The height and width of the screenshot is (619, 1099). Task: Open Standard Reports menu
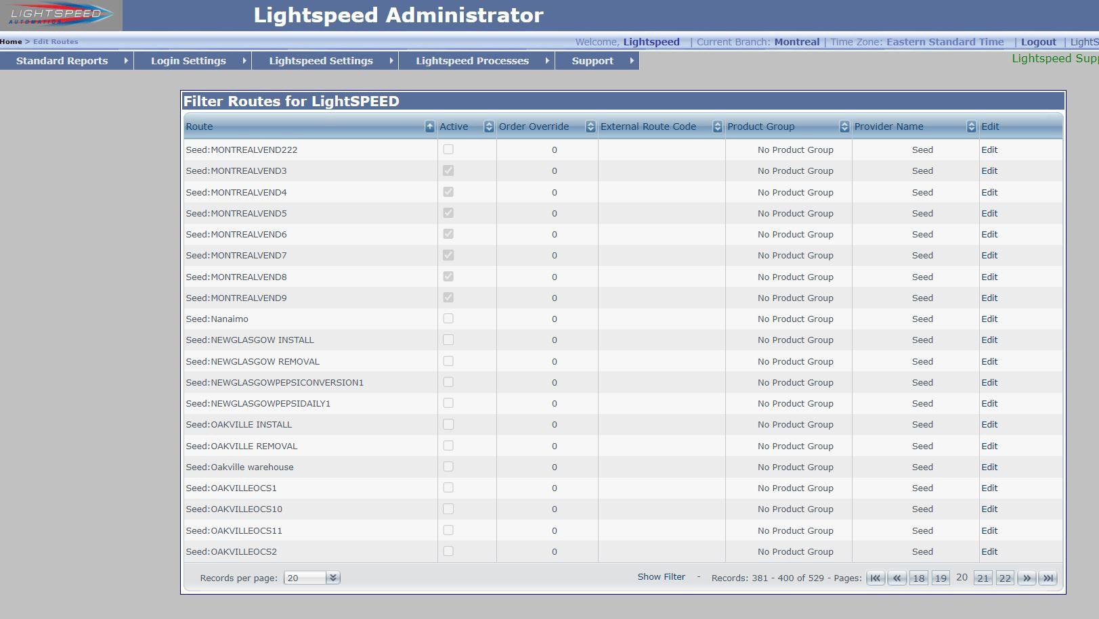(62, 61)
